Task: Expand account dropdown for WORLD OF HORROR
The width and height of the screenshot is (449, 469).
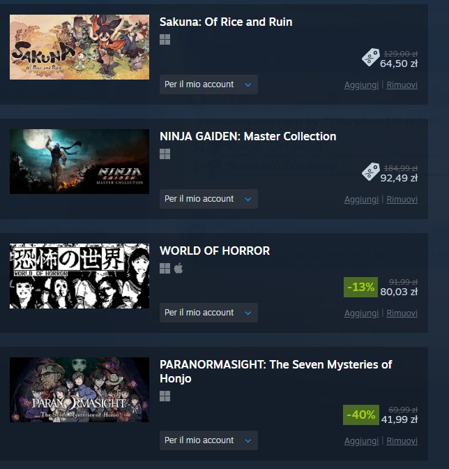Action: pyautogui.click(x=208, y=313)
